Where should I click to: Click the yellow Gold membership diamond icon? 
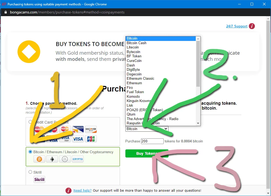(29, 52)
